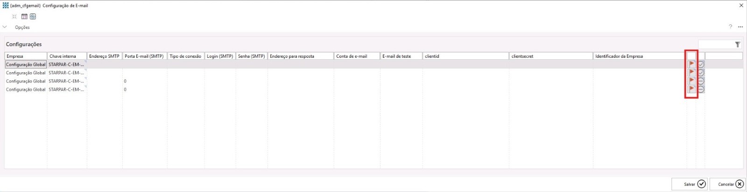Click the Conta de e-mail column header
The image size is (747, 192).
[x=357, y=56]
